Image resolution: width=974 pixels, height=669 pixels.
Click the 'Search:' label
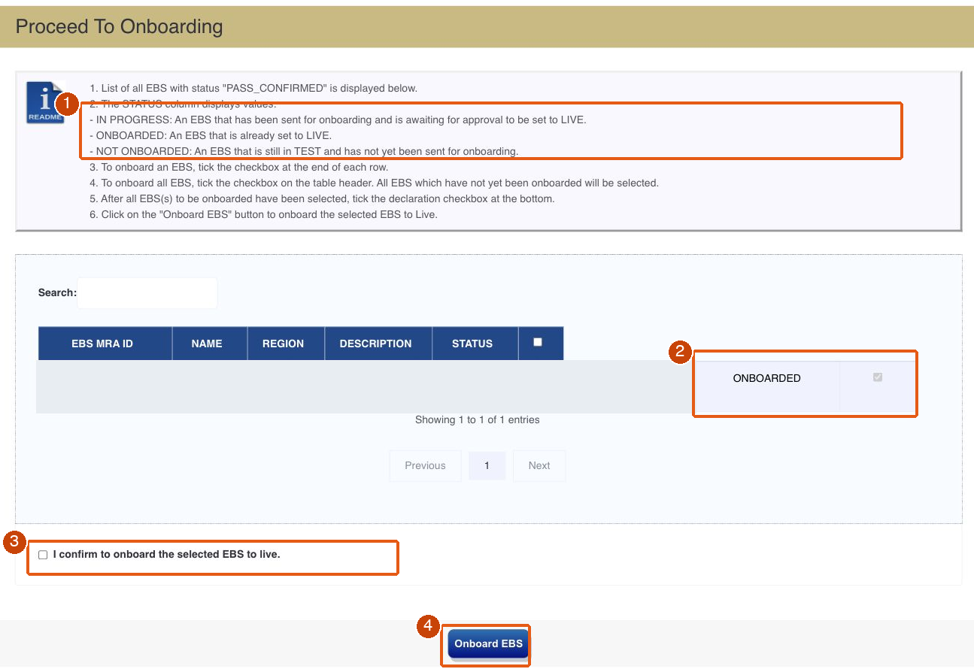57,292
